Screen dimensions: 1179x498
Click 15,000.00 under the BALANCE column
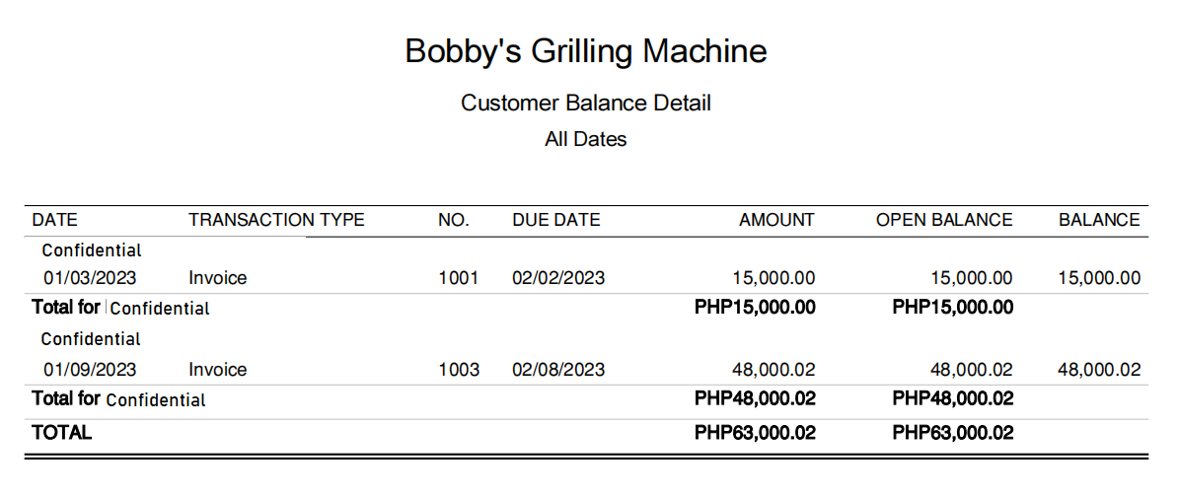click(x=1099, y=278)
